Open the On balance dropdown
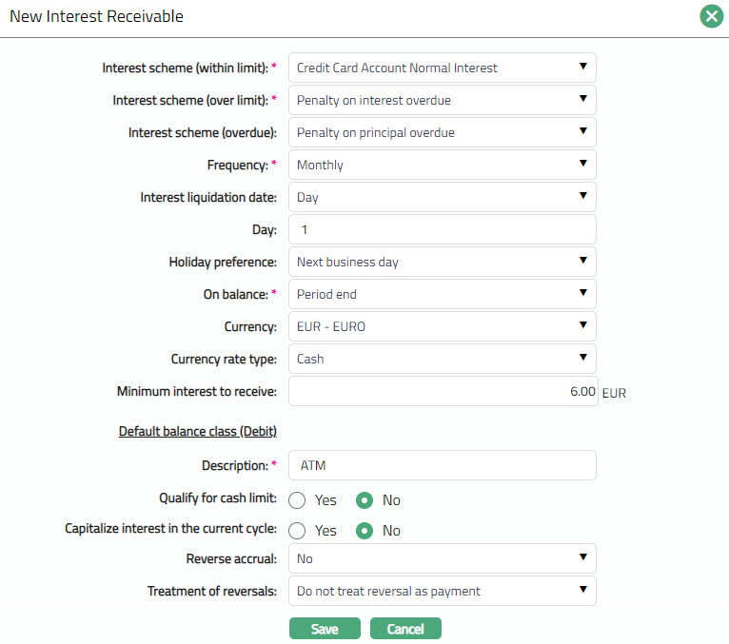 click(442, 294)
